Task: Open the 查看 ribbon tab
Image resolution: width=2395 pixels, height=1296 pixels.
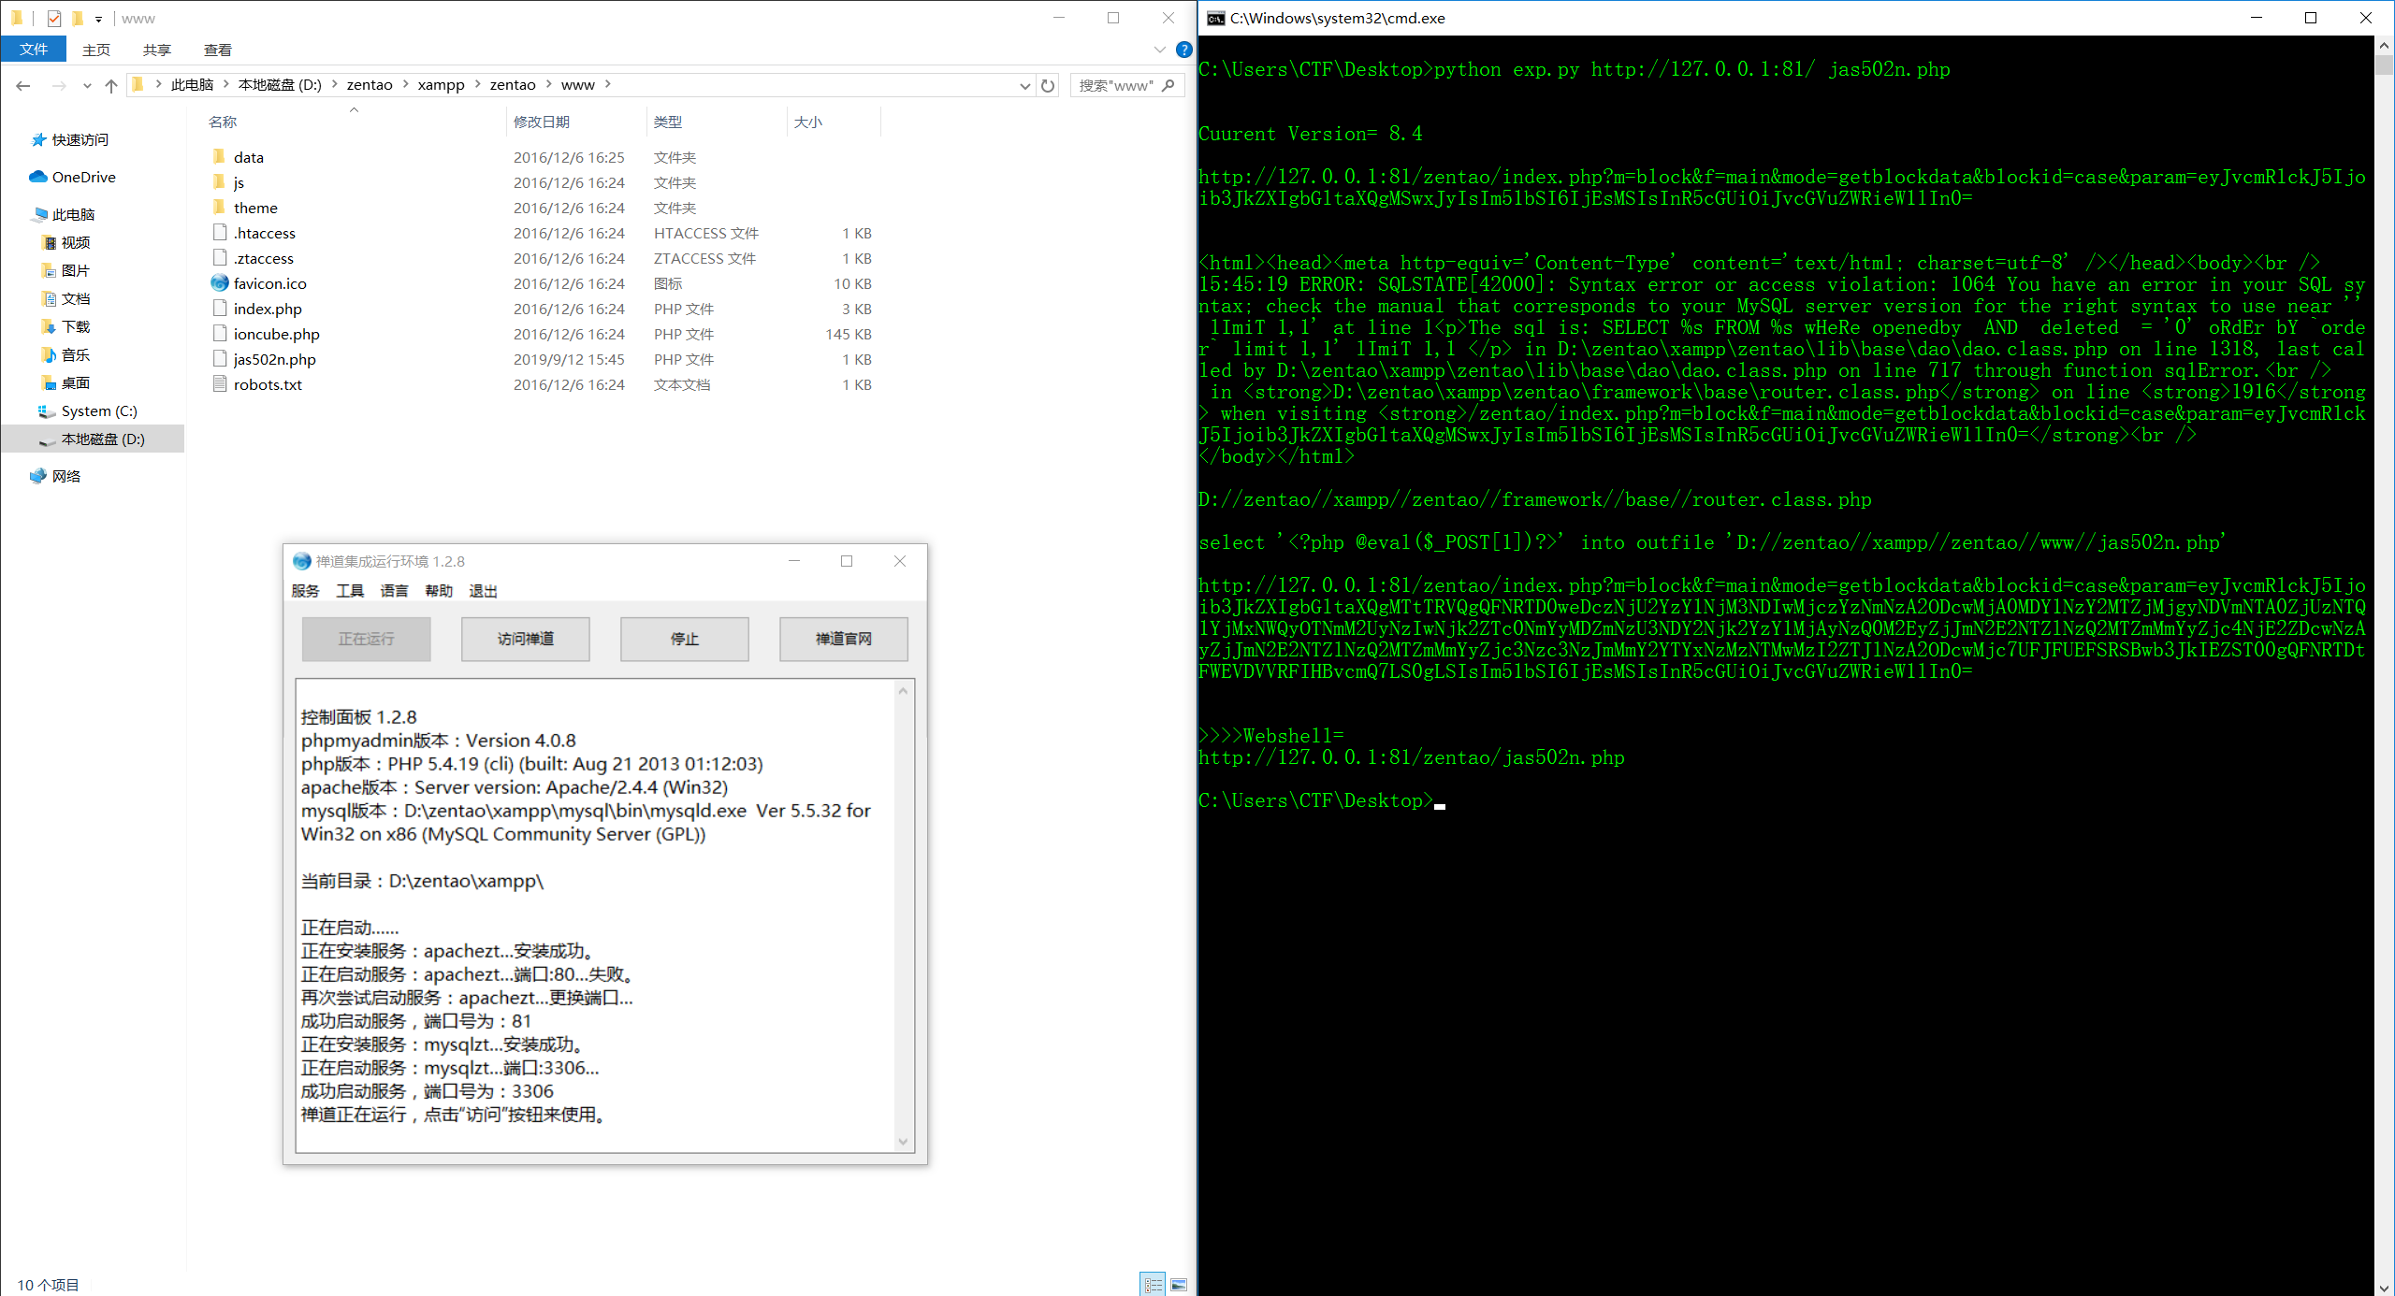Action: point(217,50)
